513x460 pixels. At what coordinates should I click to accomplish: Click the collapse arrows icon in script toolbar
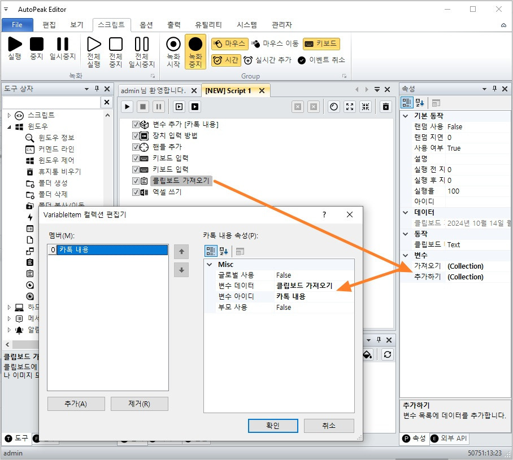coord(366,107)
